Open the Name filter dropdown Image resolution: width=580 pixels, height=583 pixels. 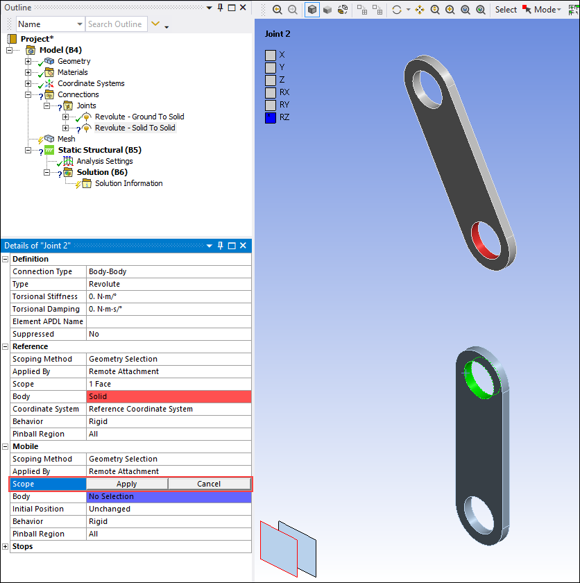click(x=50, y=24)
